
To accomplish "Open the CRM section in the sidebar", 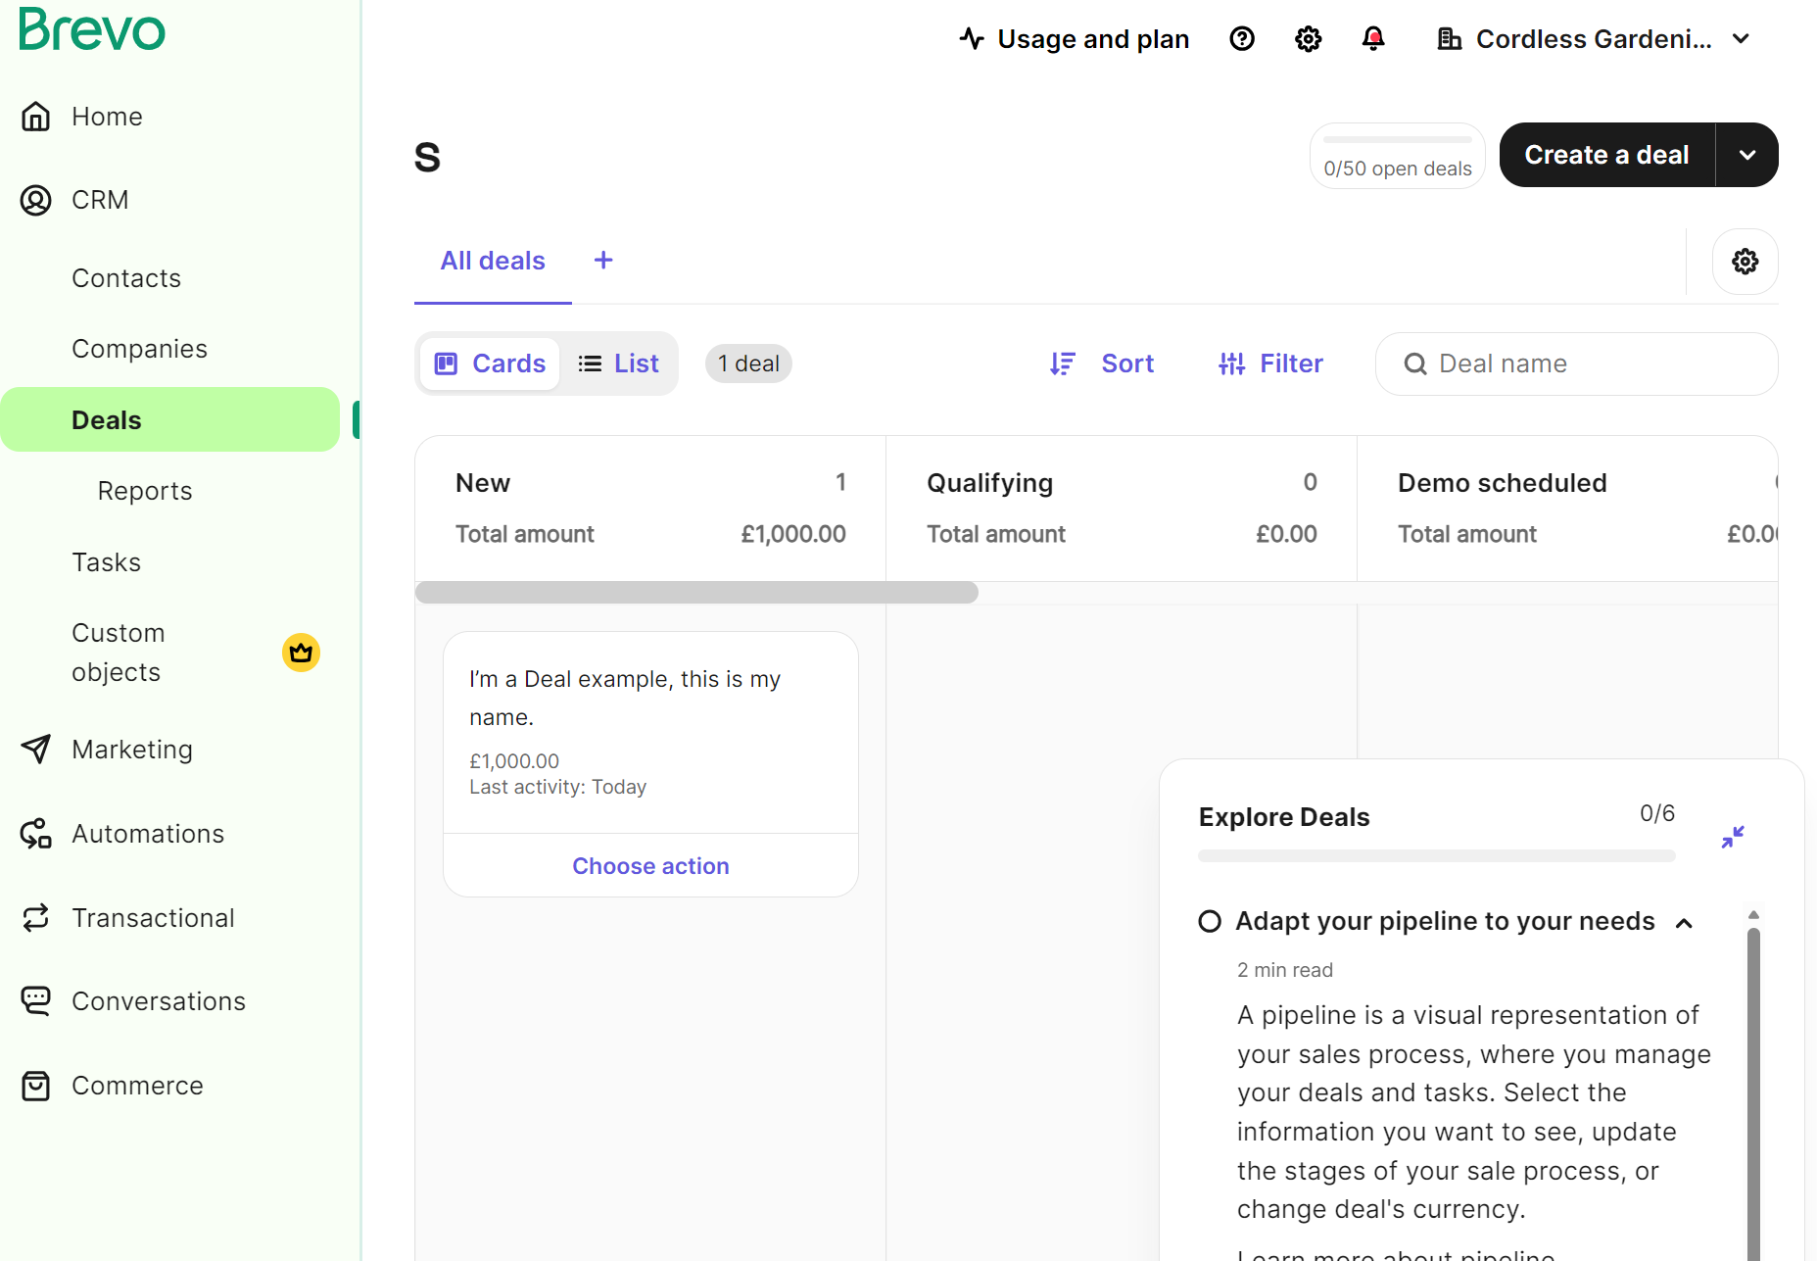I will click(x=101, y=199).
